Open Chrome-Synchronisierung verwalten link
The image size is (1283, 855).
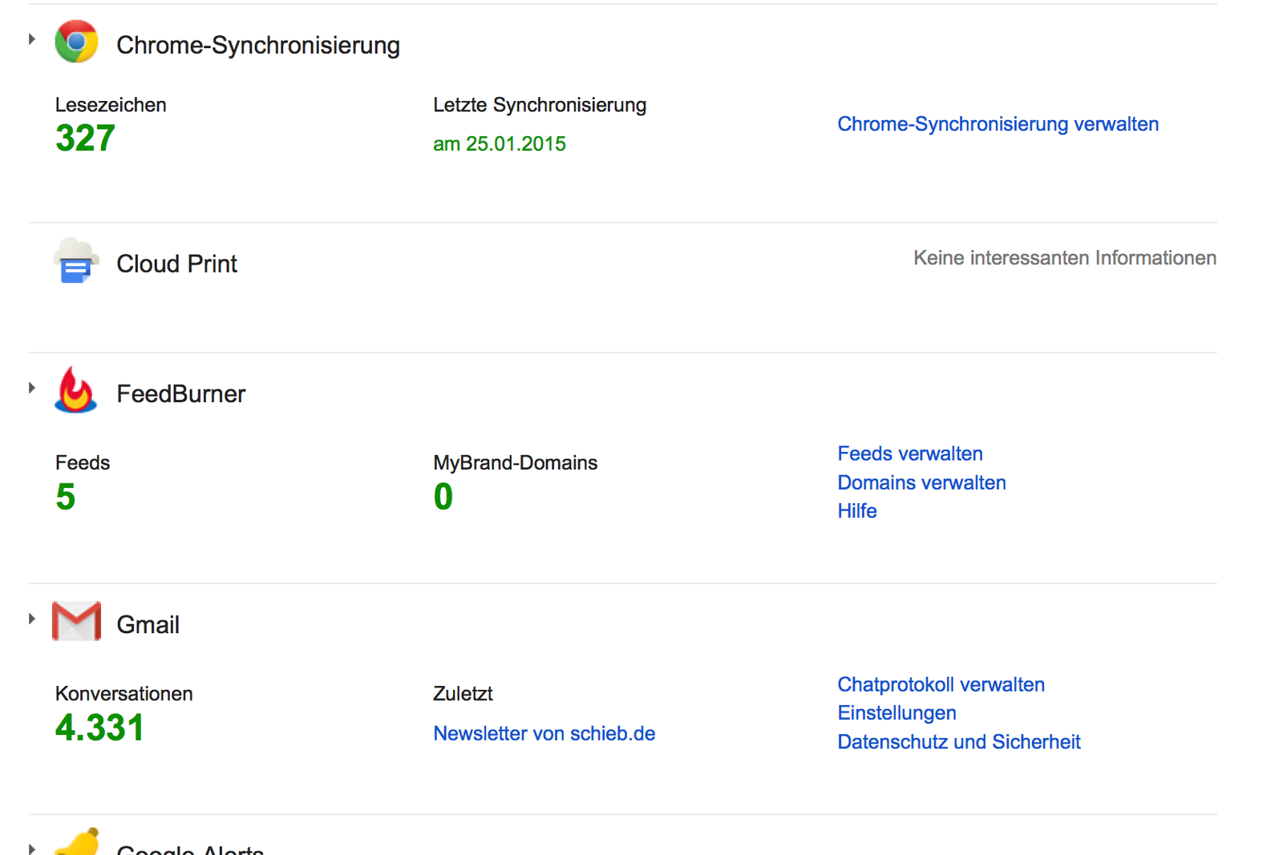[998, 124]
